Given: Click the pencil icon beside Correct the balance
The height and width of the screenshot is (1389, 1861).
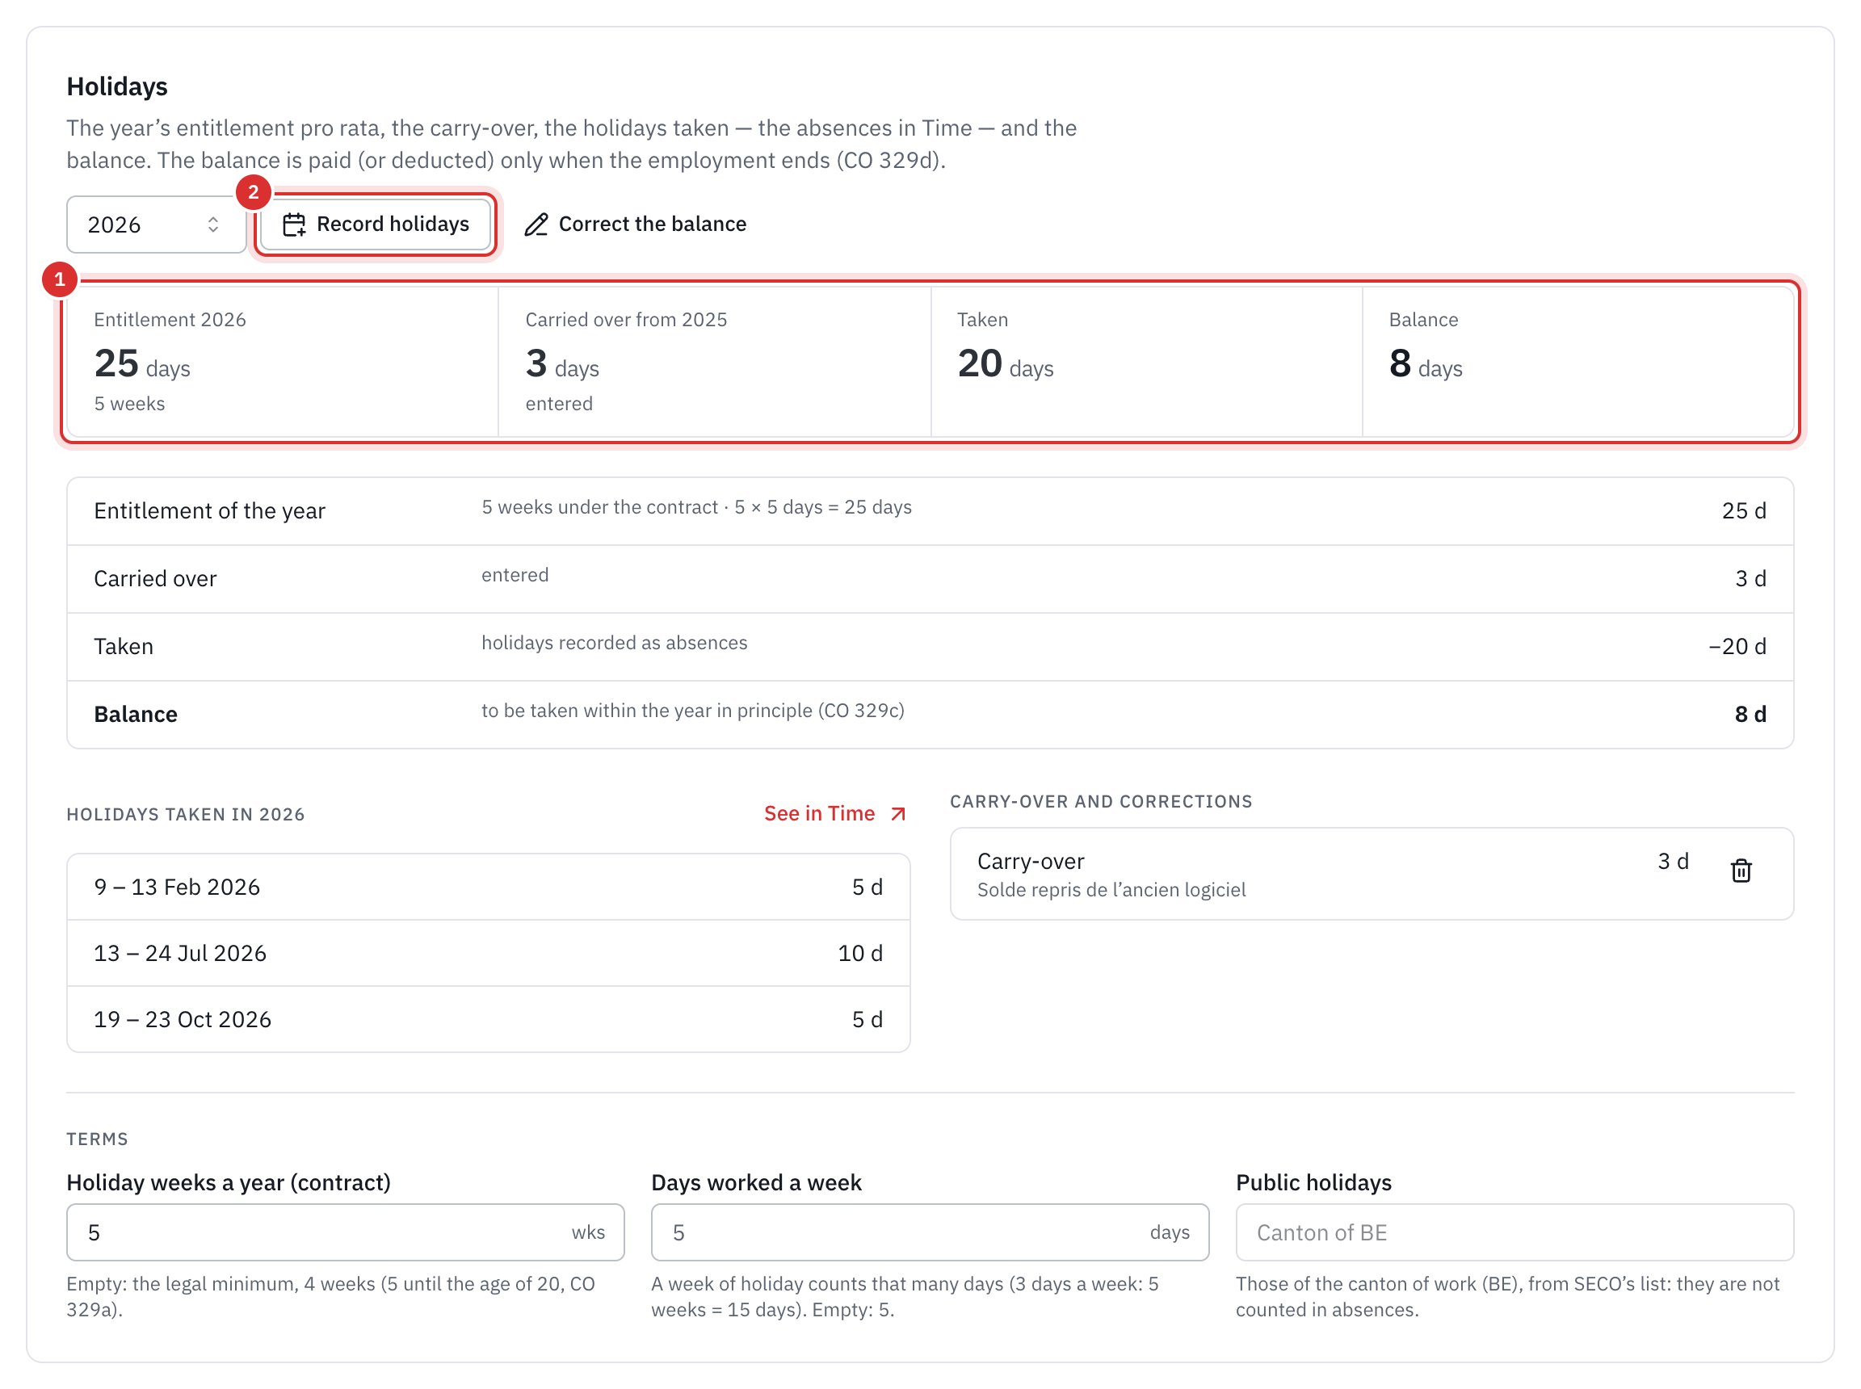Looking at the screenshot, I should 536,225.
